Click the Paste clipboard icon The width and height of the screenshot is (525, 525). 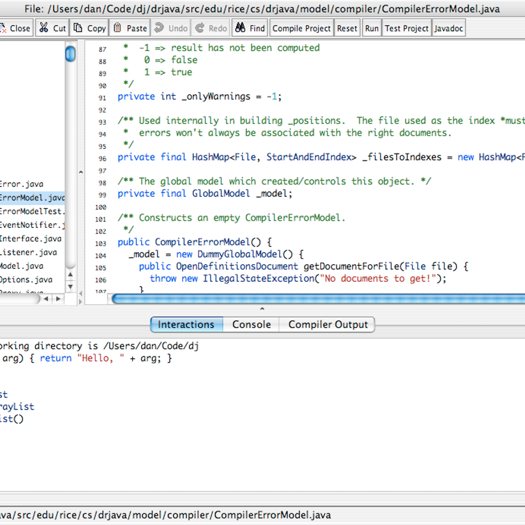(x=117, y=27)
